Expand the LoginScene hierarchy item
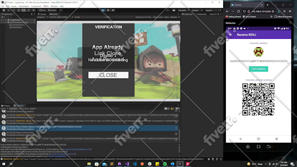297x167 pixels. 6,20
